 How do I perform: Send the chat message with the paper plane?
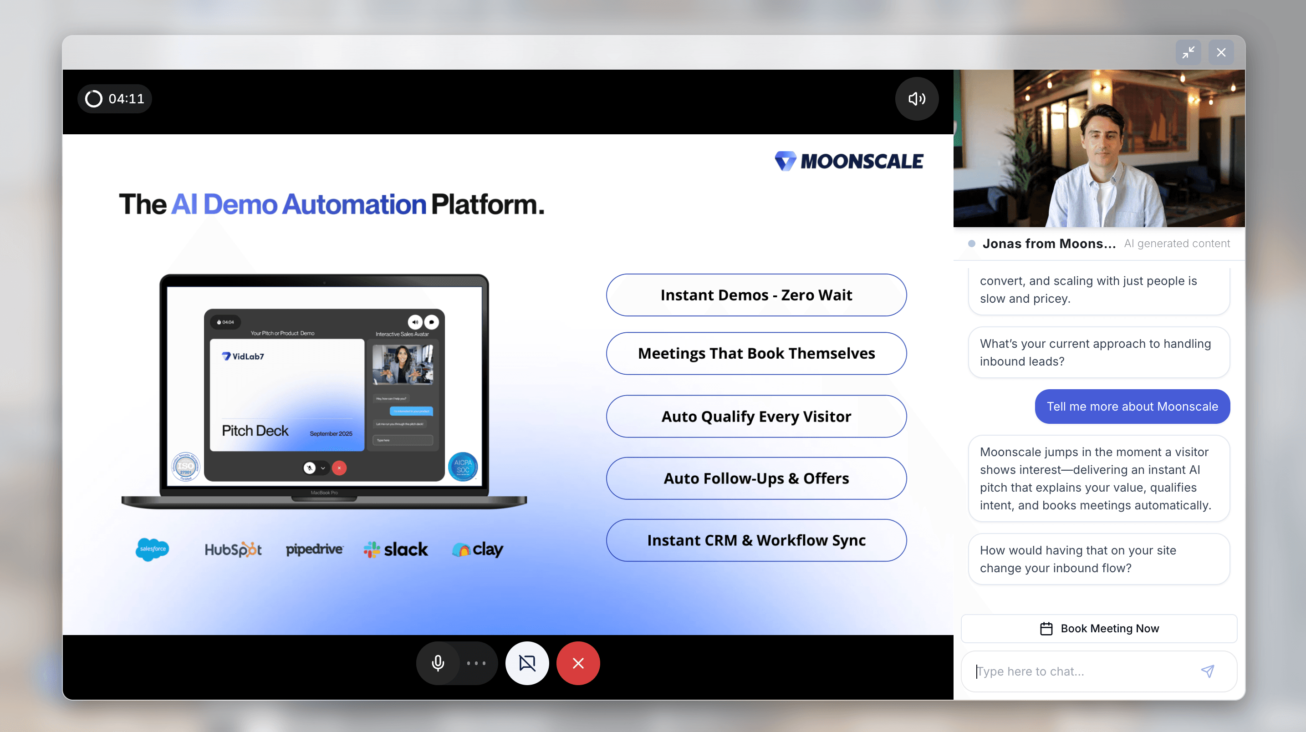pos(1208,671)
